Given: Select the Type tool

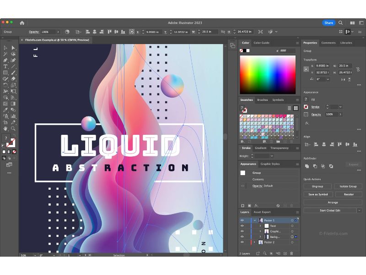Looking at the screenshot, I should pyautogui.click(x=5, y=66).
